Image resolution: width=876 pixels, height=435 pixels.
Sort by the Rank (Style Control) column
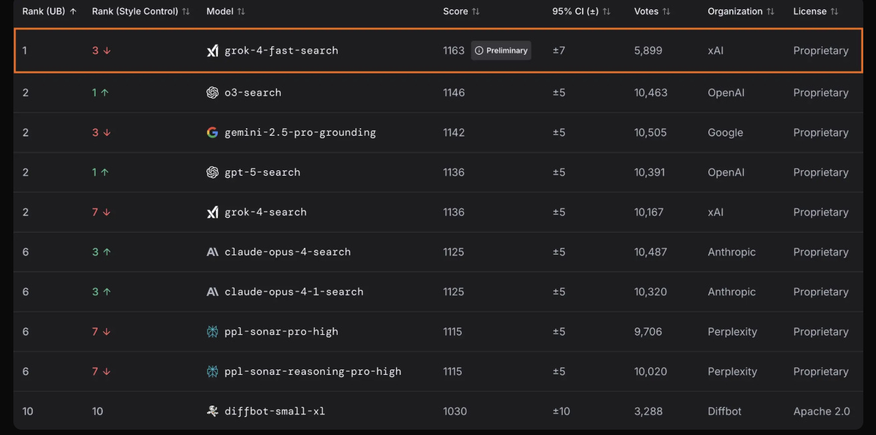[x=141, y=11]
